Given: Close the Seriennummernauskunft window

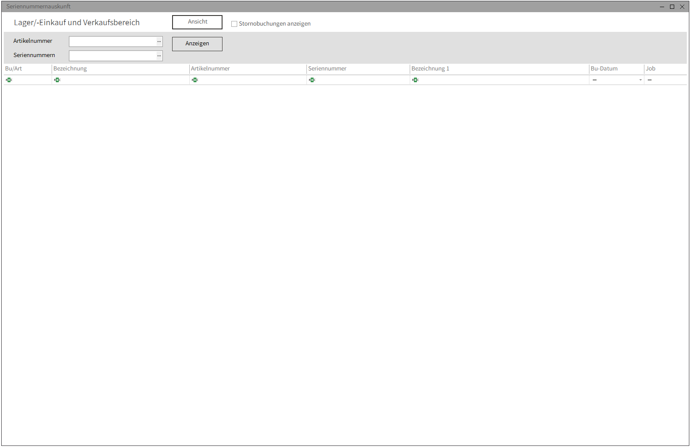Looking at the screenshot, I should (682, 7).
